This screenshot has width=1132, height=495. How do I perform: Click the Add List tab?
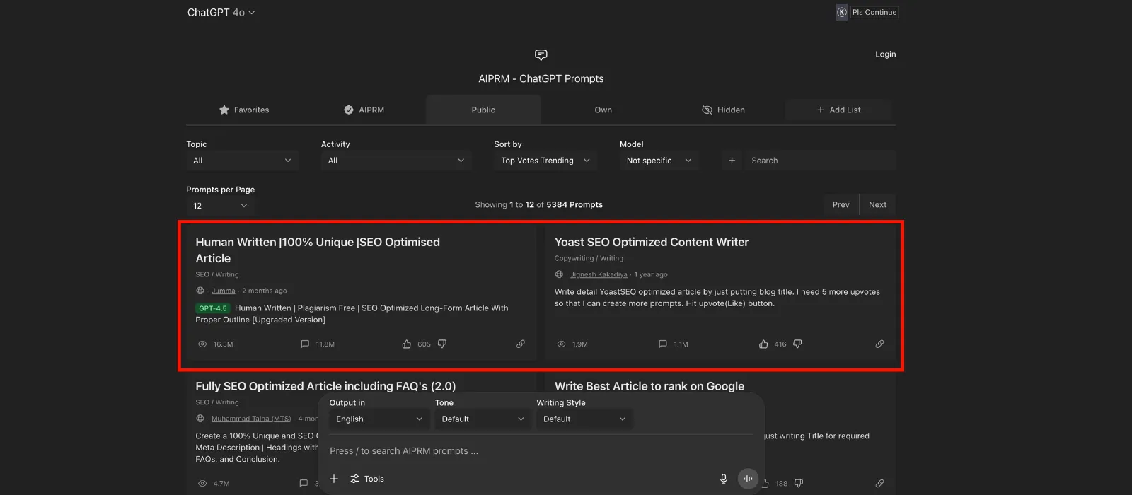(x=838, y=110)
